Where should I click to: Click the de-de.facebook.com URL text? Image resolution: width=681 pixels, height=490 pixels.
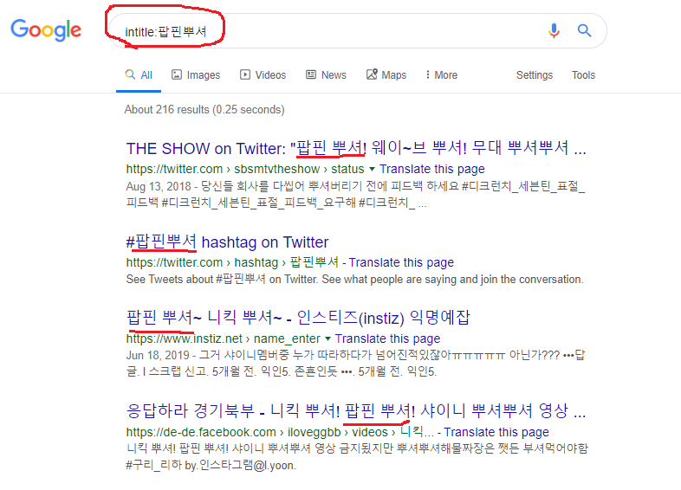coord(280,432)
